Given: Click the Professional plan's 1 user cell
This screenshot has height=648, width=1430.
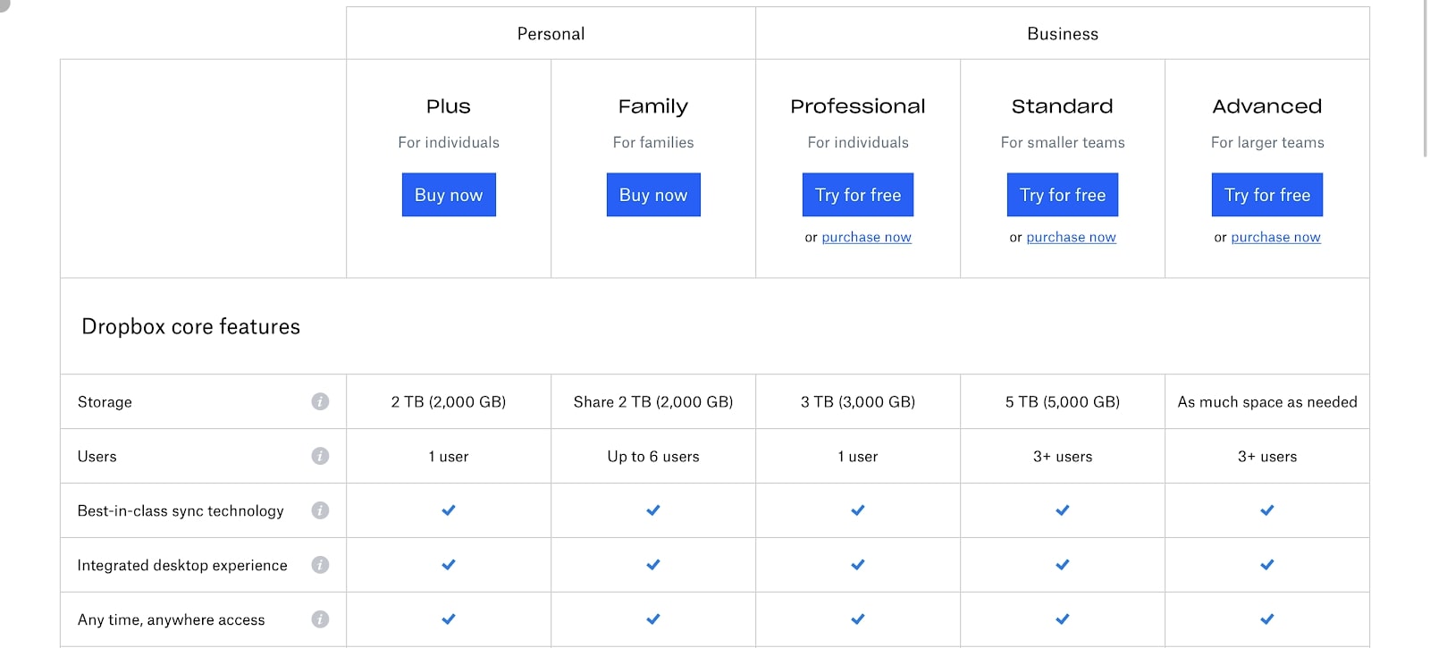Looking at the screenshot, I should coord(858,457).
